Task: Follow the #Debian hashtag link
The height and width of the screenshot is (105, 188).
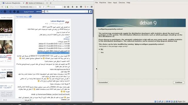Action: tap(67, 39)
